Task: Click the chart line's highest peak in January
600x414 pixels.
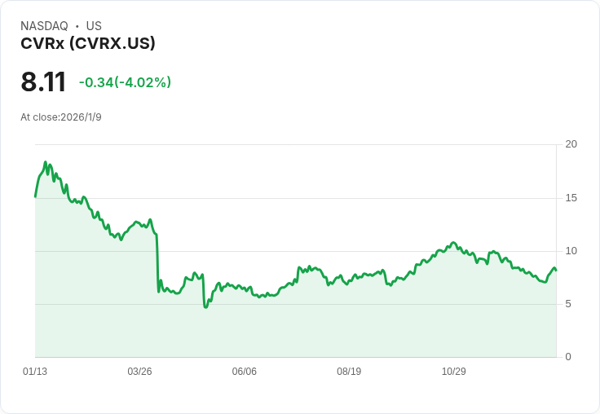Action: tap(46, 162)
